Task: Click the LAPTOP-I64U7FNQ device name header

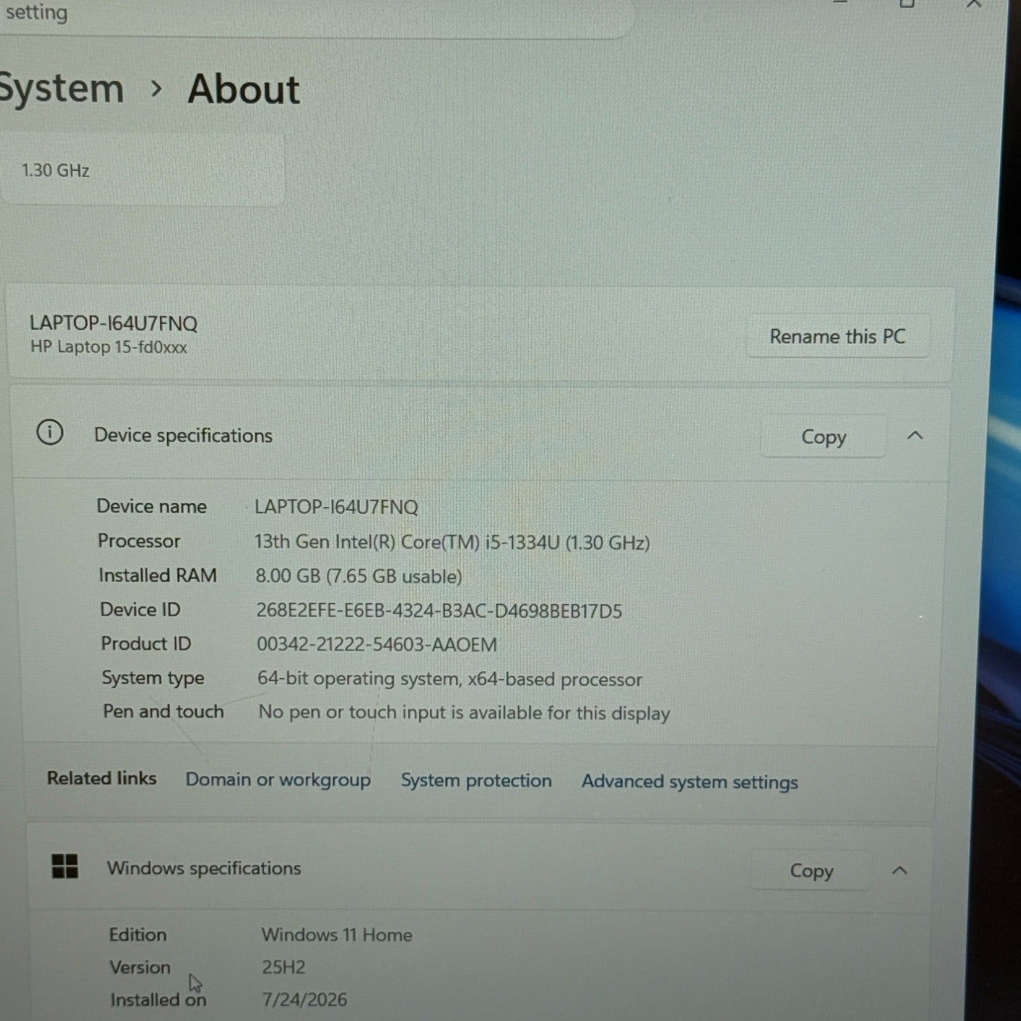Action: 113,323
